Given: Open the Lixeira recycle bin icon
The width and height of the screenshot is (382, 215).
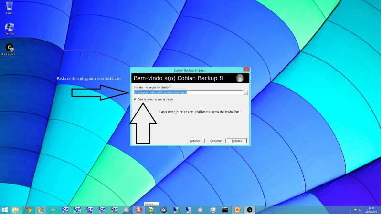Looking at the screenshot, I should click(x=10, y=8).
